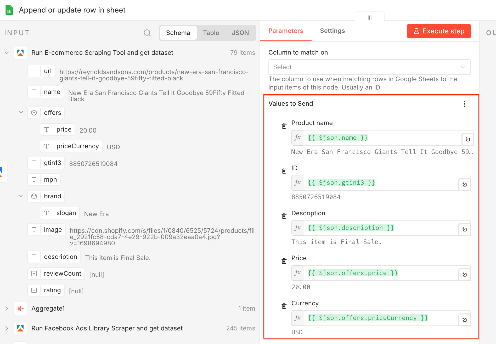This screenshot has width=496, height=344.
Task: Edit the Currency expression field
Action: pos(381,318)
